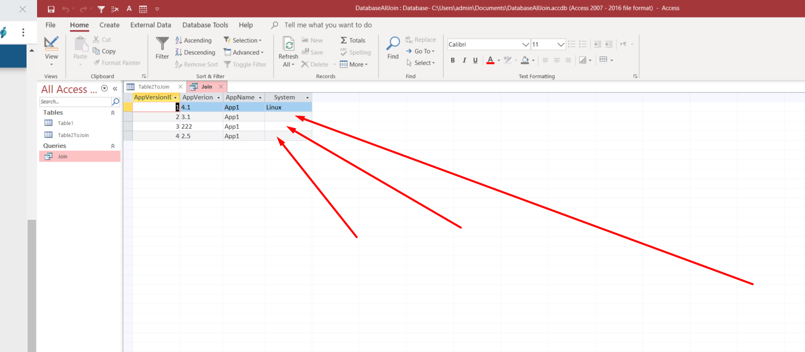Image resolution: width=805 pixels, height=352 pixels.
Task: Toggle Underline formatting
Action: [x=475, y=60]
